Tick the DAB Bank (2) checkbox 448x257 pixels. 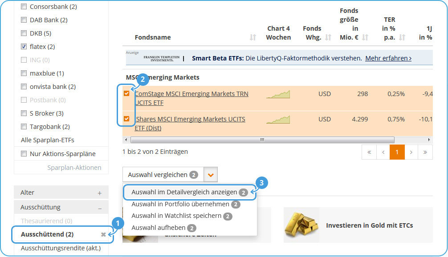pyautogui.click(x=24, y=20)
